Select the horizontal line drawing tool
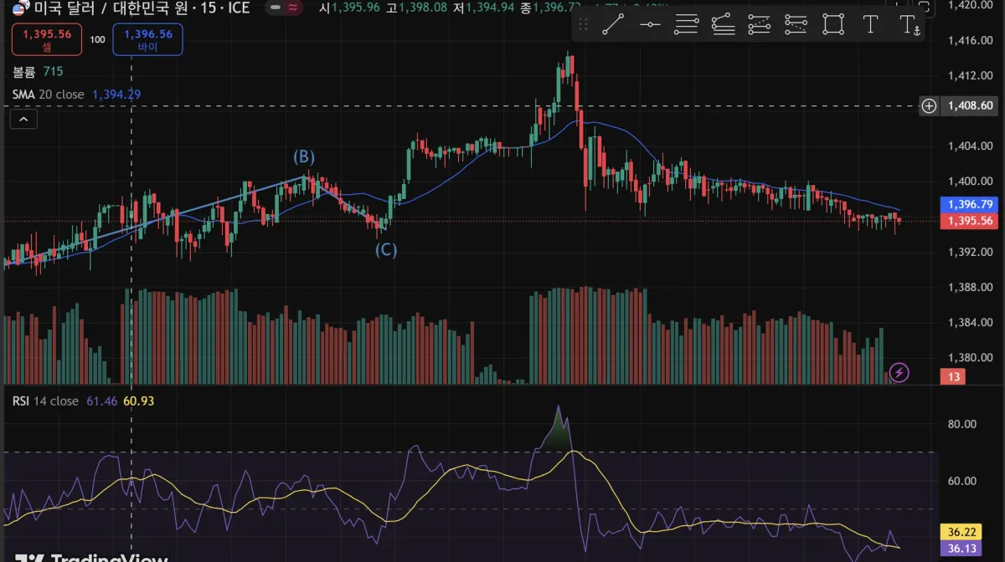The image size is (1005, 562). click(650, 24)
